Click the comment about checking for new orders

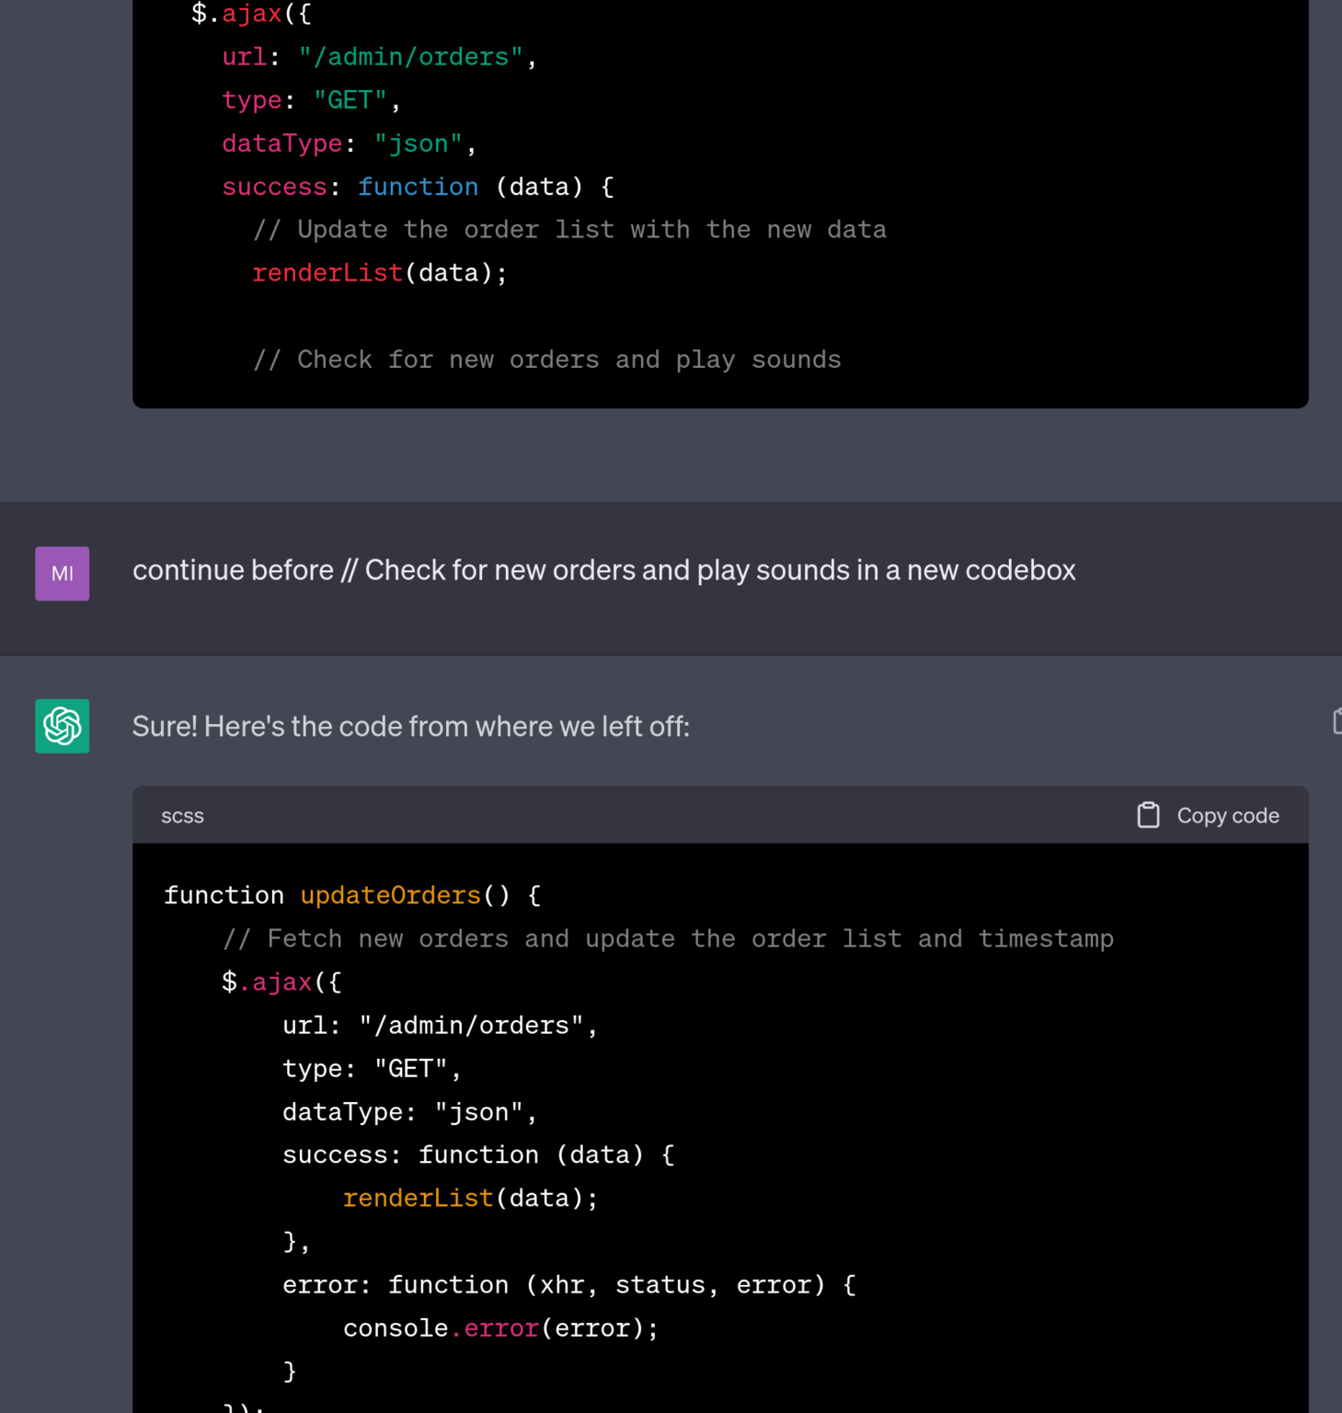coord(546,359)
